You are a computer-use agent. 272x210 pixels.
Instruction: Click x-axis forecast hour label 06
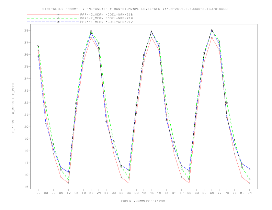54,193
